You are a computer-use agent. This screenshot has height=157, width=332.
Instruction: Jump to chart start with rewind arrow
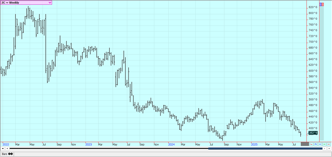(x=3, y=149)
